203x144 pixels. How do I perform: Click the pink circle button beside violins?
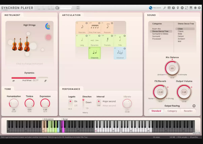click(48, 37)
